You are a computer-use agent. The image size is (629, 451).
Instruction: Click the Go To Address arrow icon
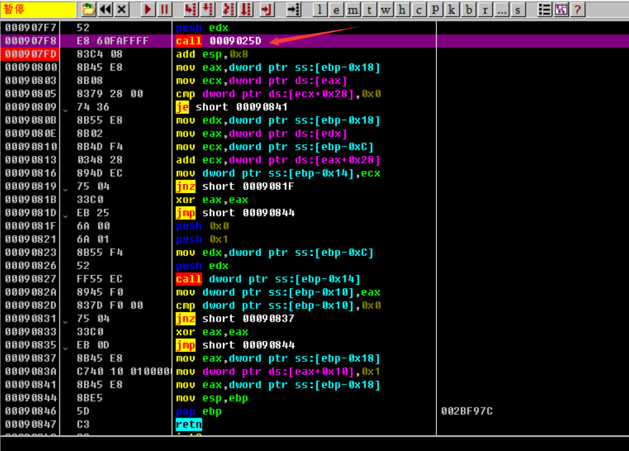tap(293, 9)
